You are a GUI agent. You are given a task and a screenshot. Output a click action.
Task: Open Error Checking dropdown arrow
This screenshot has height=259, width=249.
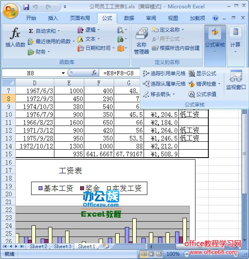tap(220, 84)
